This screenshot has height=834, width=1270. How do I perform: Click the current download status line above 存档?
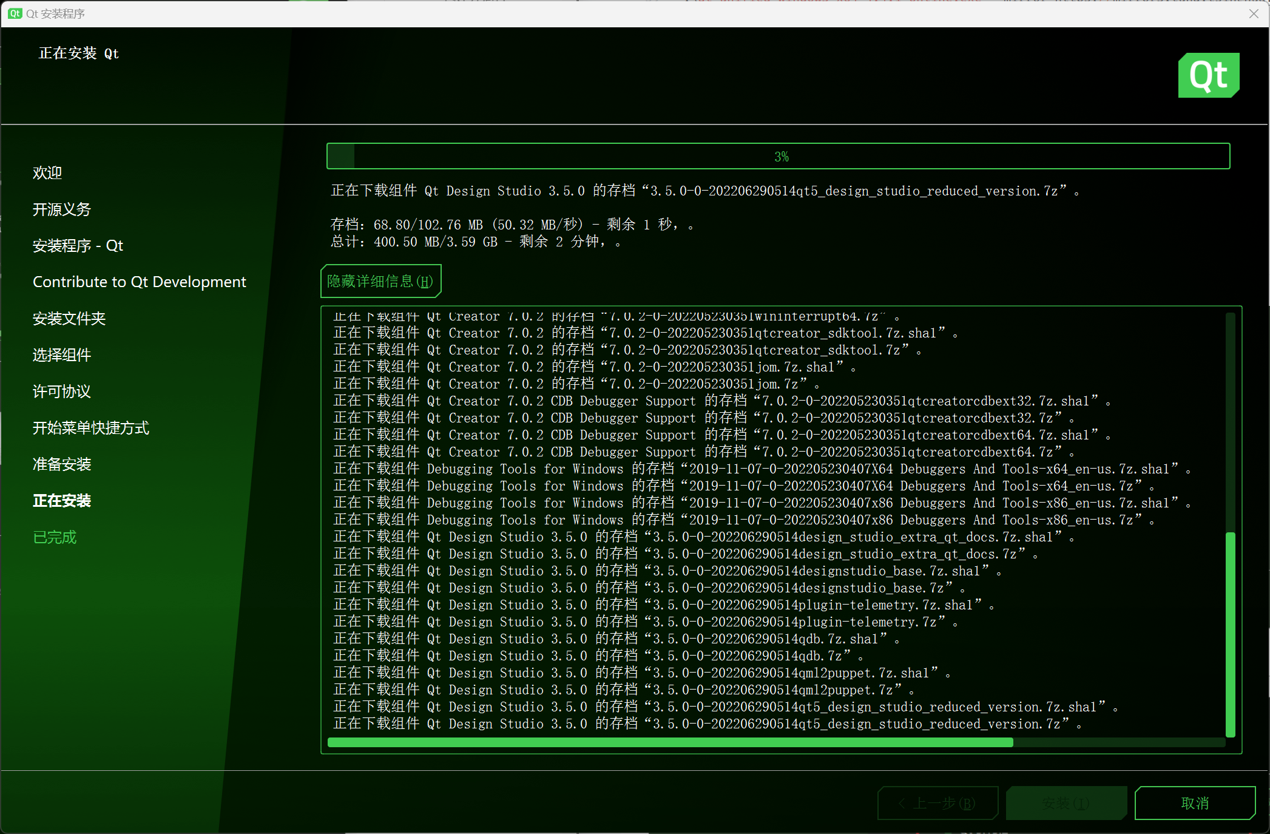coord(705,191)
